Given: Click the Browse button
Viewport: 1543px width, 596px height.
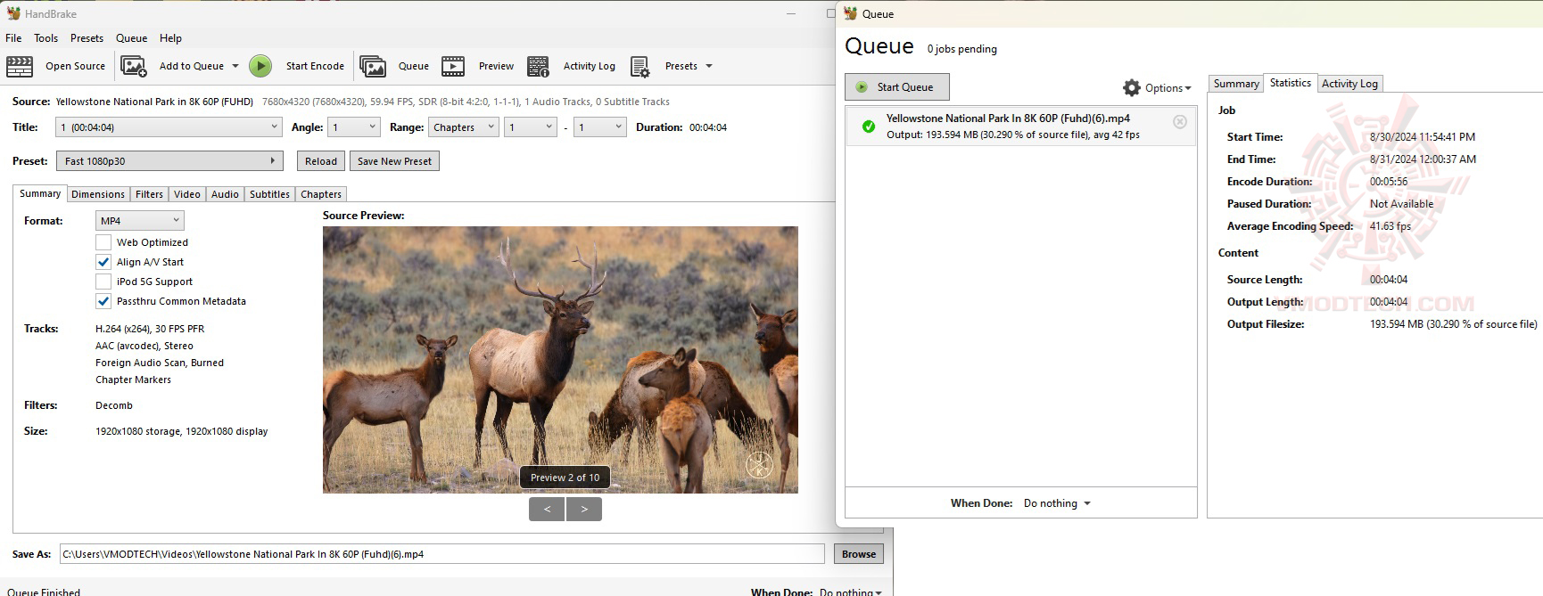Looking at the screenshot, I should coord(859,554).
